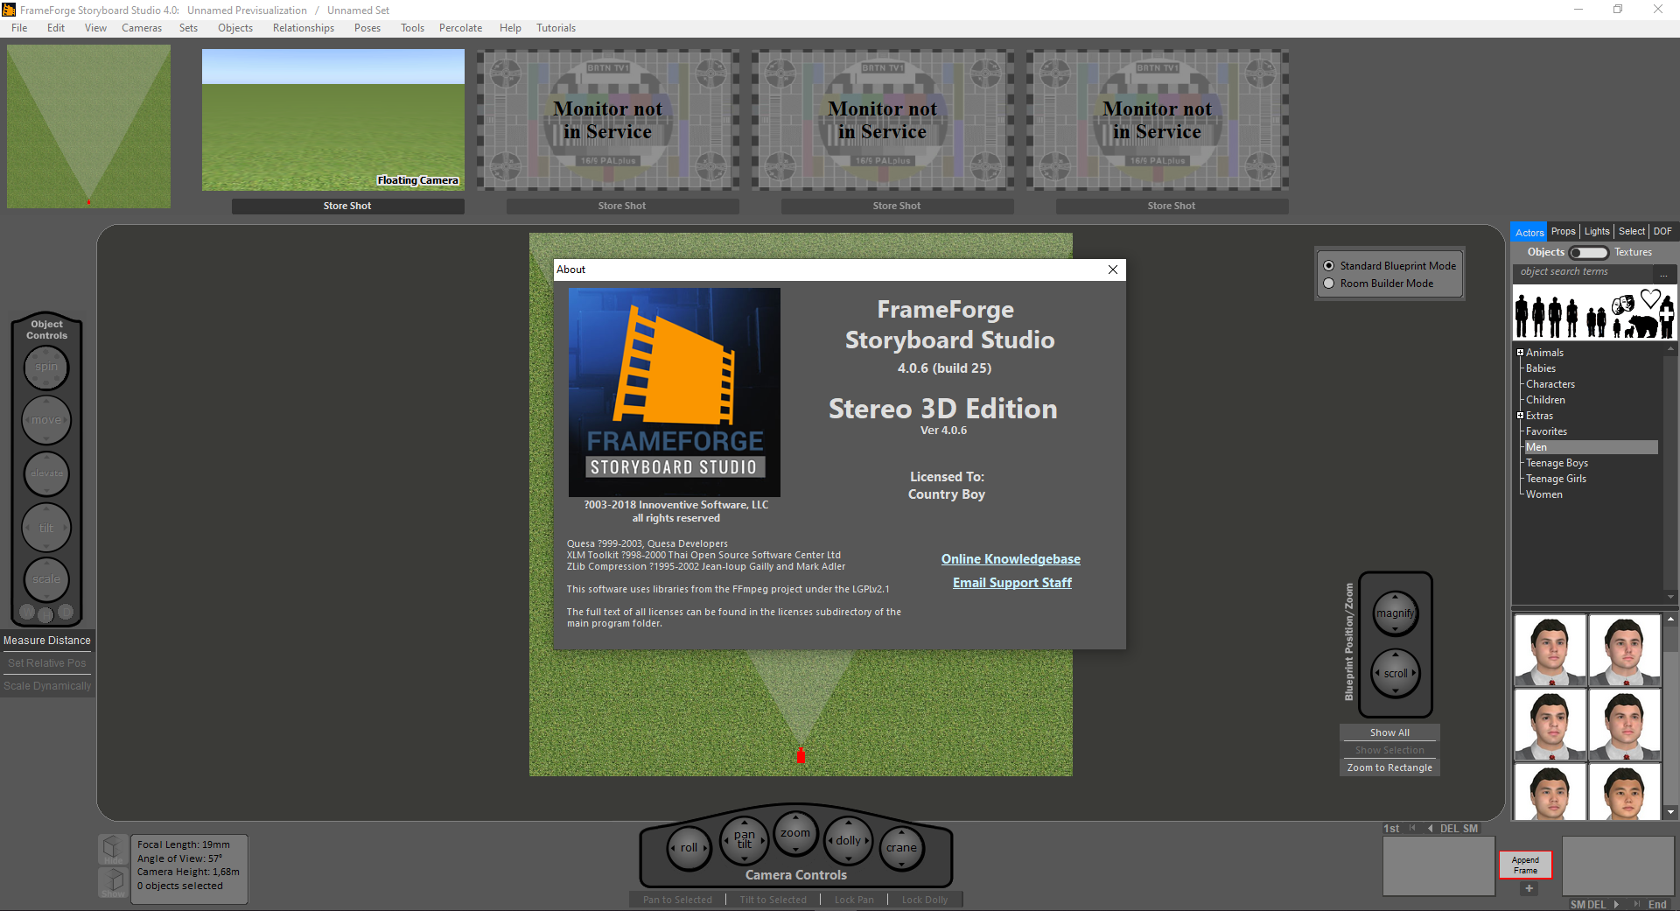Toggle Tilt to Selected option
Image resolution: width=1680 pixels, height=911 pixels.
pos(773,900)
